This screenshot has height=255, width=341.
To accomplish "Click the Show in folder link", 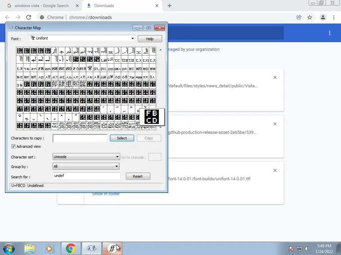I will point(106,194).
